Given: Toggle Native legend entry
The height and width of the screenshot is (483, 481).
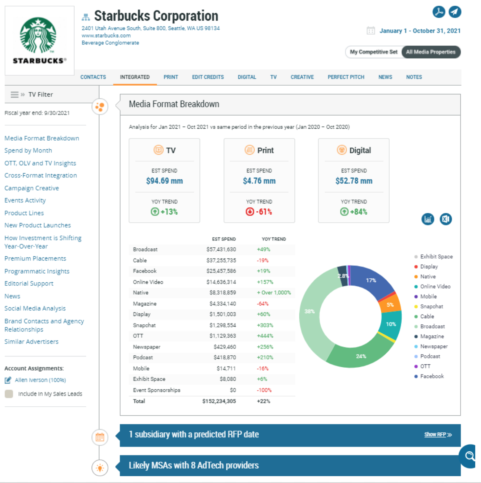Looking at the screenshot, I should [x=425, y=277].
